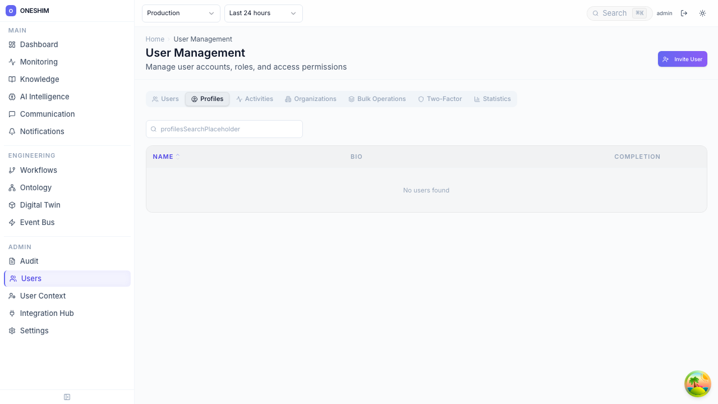The image size is (718, 404).
Task: Open the Organizations tab
Action: [x=310, y=99]
